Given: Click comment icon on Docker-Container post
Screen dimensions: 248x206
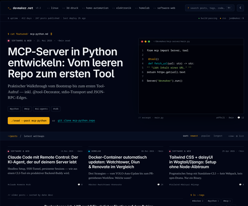Looking at the screenshot, I should [x=158, y=185].
